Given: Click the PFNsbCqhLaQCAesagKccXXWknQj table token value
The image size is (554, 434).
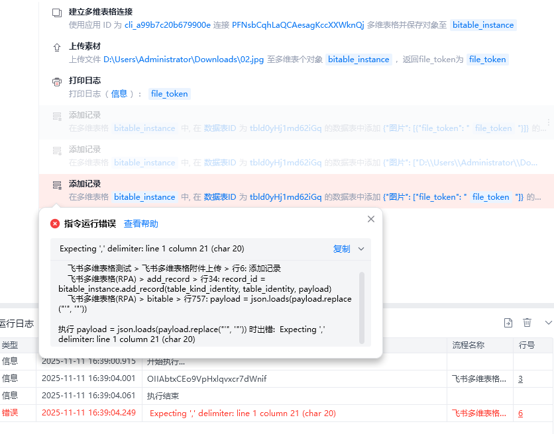Looking at the screenshot, I should (298, 25).
